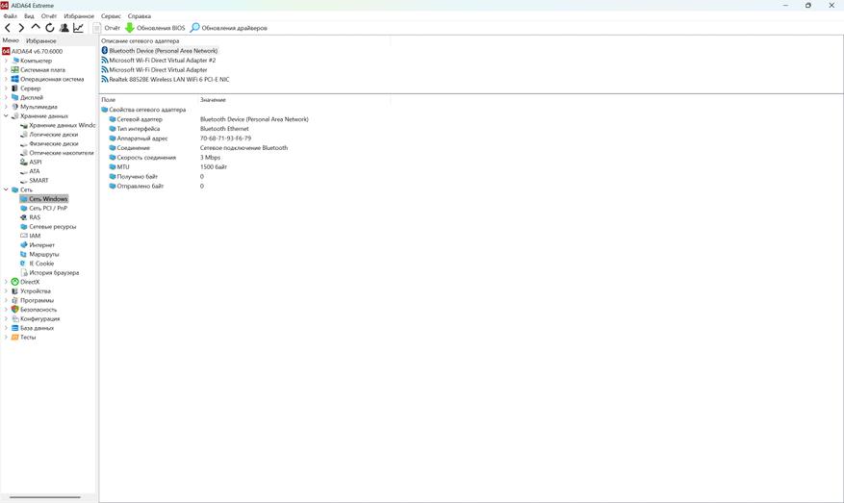Viewport: 844px width, 503px height.
Task: Click the Аппаратный адрес row
Action: click(x=180, y=138)
